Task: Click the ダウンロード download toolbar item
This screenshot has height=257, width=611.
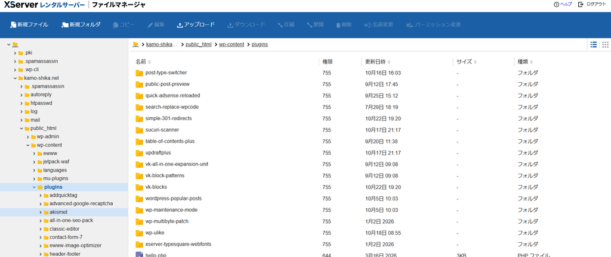Action: (246, 24)
